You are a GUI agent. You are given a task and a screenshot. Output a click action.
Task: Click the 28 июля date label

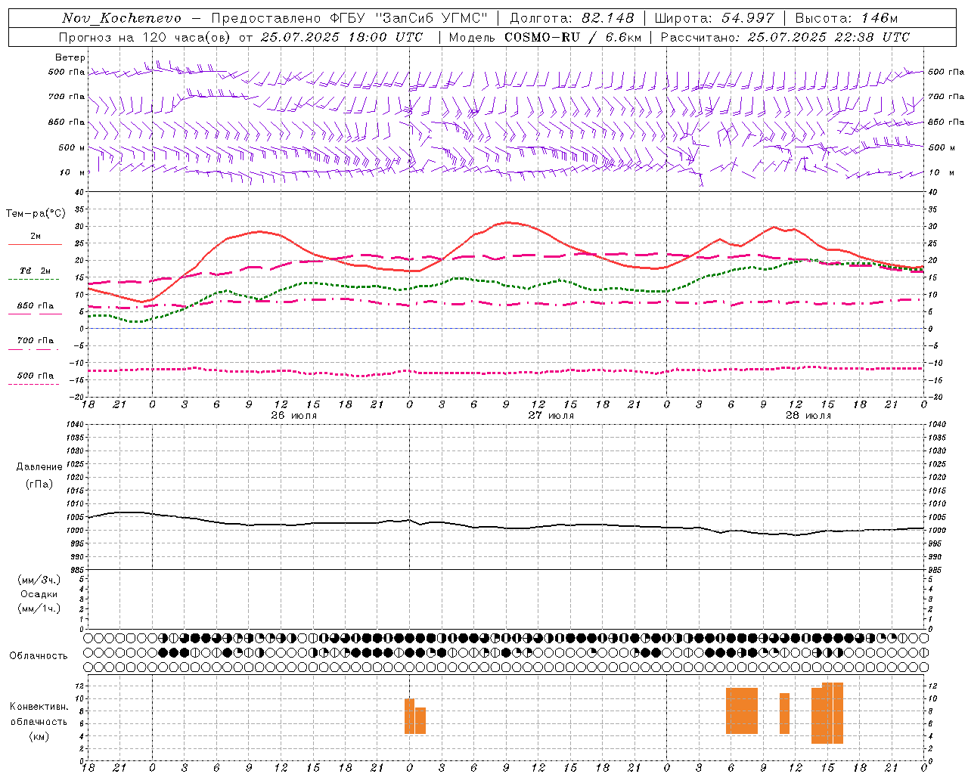tap(808, 416)
